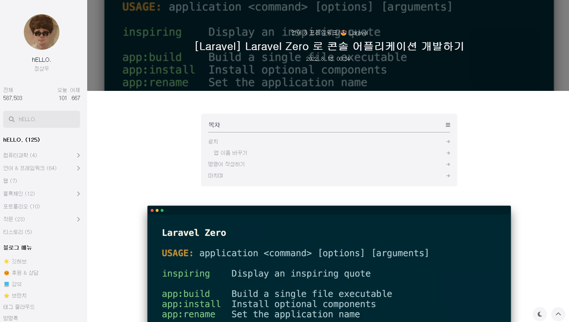This screenshot has height=322, width=569.
Task: Open the 웹 (7) category
Action: (10, 181)
